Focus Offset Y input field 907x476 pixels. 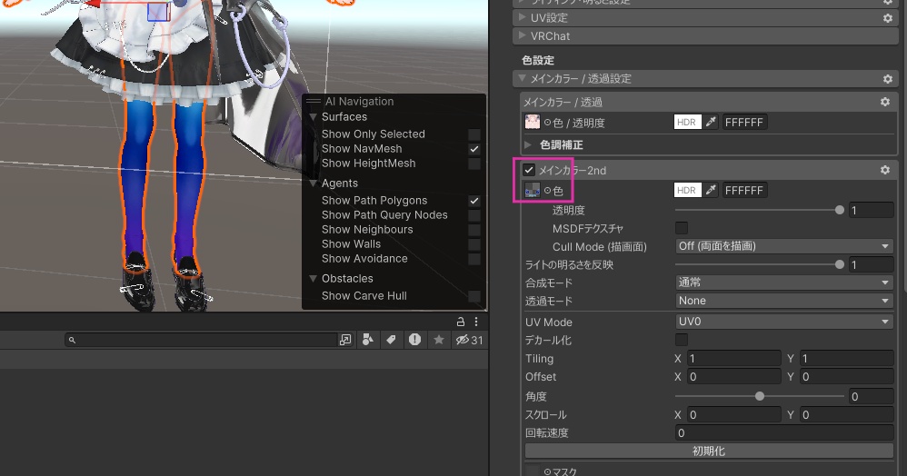[847, 377]
